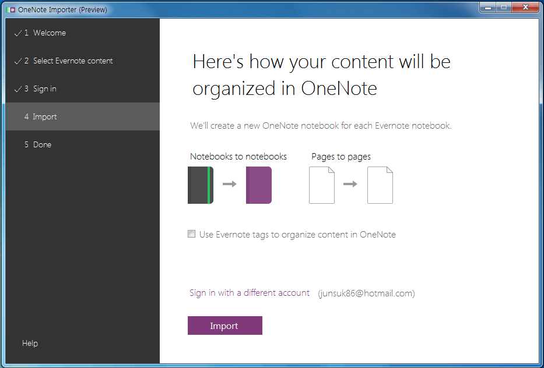
Task: Click the dark Evernote notebook icon
Action: [201, 185]
